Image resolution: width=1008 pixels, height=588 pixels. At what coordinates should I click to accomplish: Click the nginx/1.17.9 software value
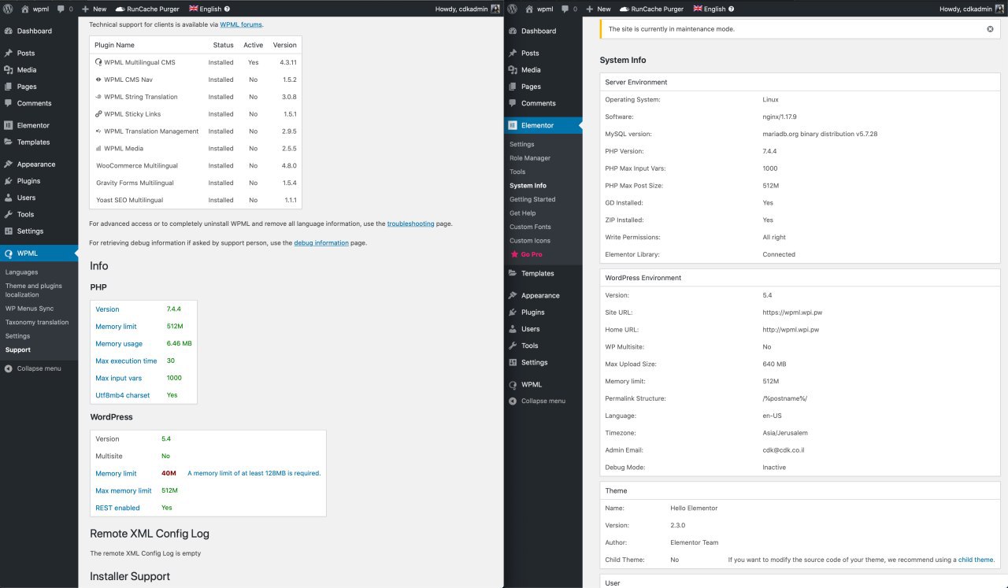tap(780, 116)
